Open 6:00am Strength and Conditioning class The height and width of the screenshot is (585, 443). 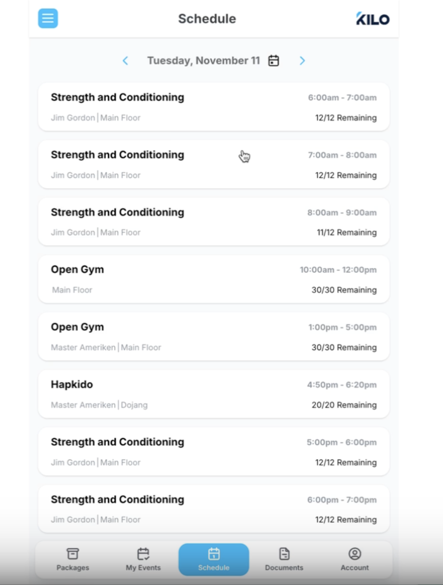[x=214, y=107]
